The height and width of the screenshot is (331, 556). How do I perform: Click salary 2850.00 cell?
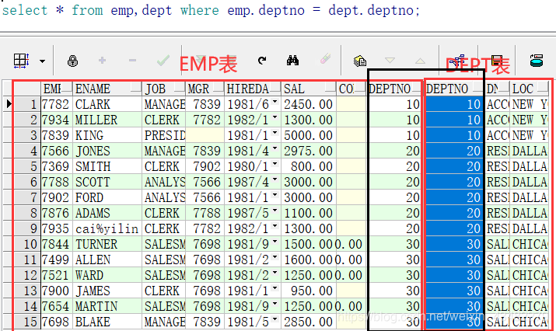coord(309,322)
